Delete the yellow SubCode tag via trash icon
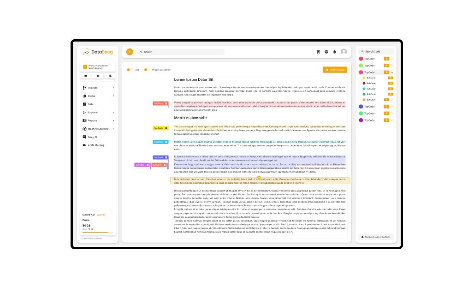 coord(166,128)
